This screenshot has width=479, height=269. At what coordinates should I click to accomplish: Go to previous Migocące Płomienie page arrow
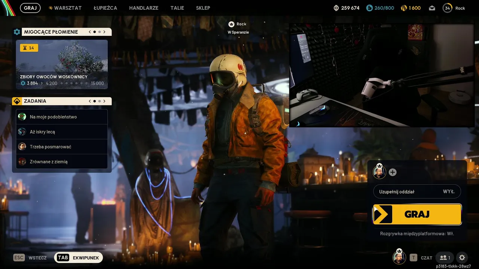[90, 32]
